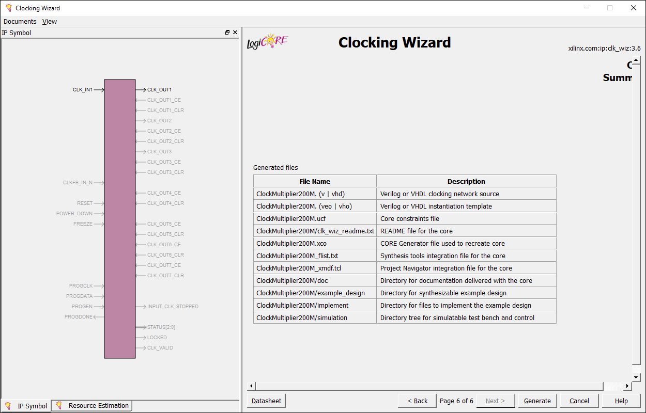The image size is (646, 413).
Task: Close the IP Symbol panel with its X icon
Action: click(235, 32)
